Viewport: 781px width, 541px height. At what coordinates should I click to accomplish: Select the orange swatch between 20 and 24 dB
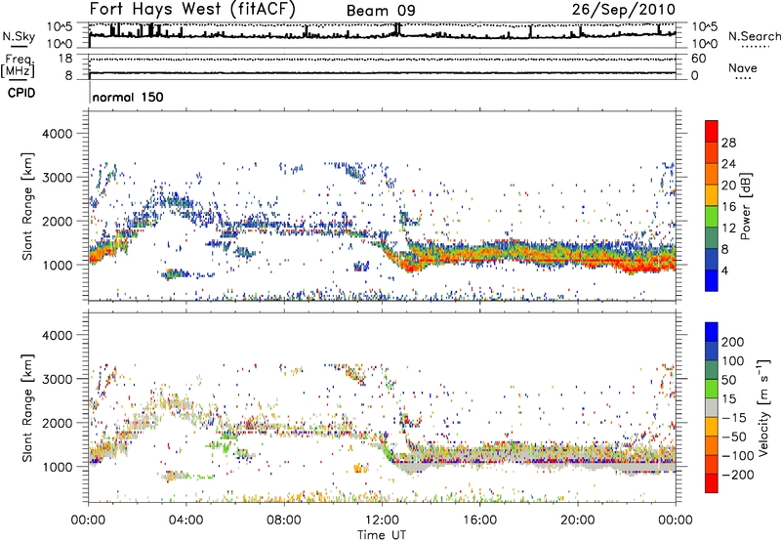(712, 175)
